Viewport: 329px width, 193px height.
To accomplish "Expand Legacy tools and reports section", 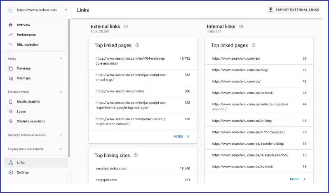I will click(x=61, y=149).
